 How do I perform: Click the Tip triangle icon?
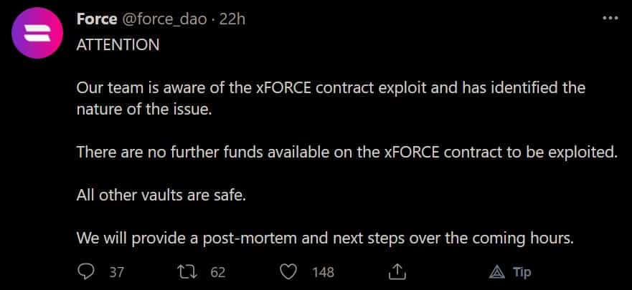click(497, 272)
